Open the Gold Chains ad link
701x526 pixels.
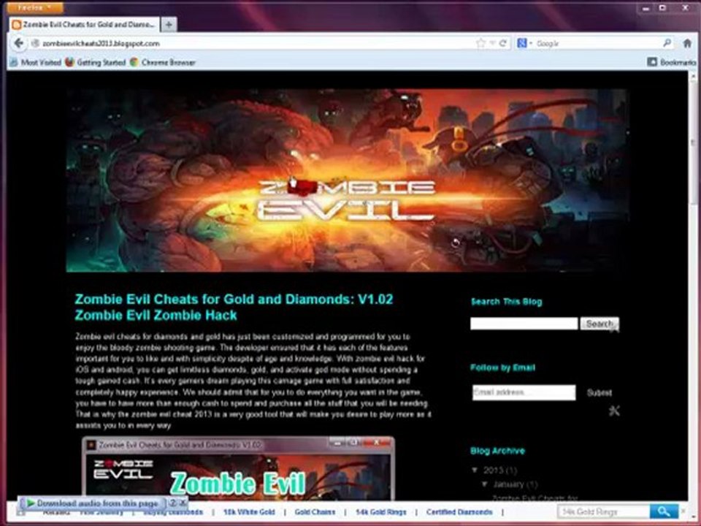[315, 512]
